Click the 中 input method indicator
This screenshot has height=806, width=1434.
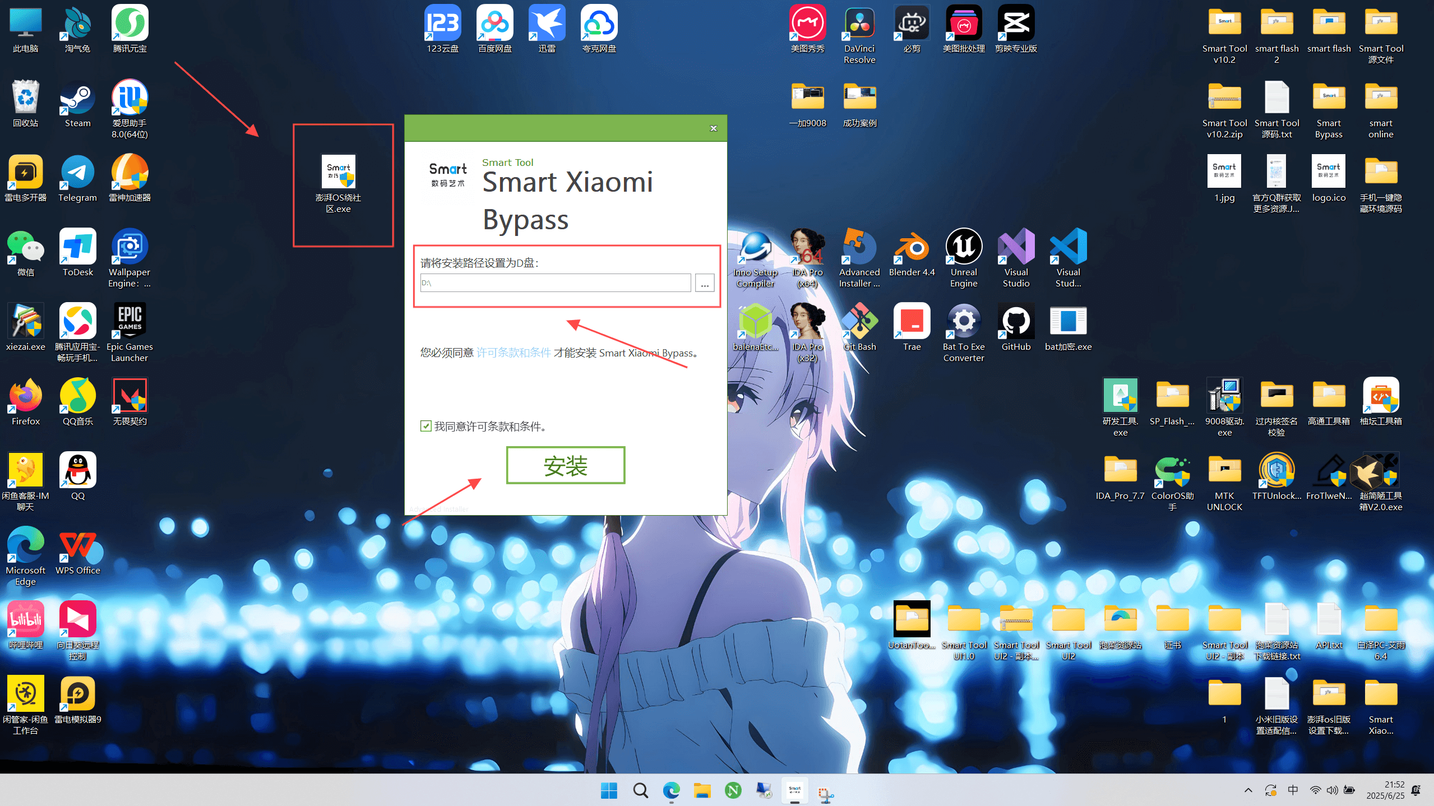1293,790
